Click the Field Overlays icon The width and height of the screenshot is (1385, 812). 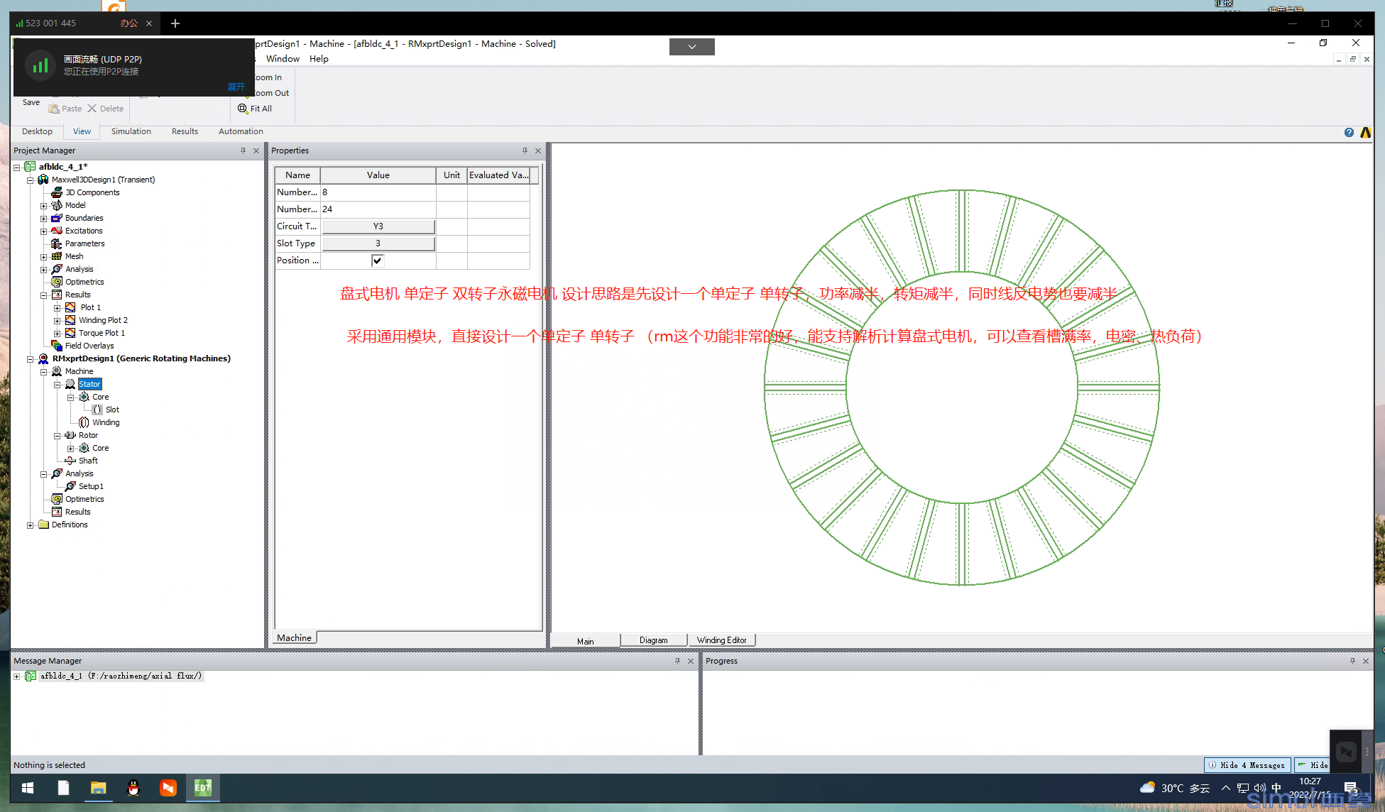[x=57, y=346]
